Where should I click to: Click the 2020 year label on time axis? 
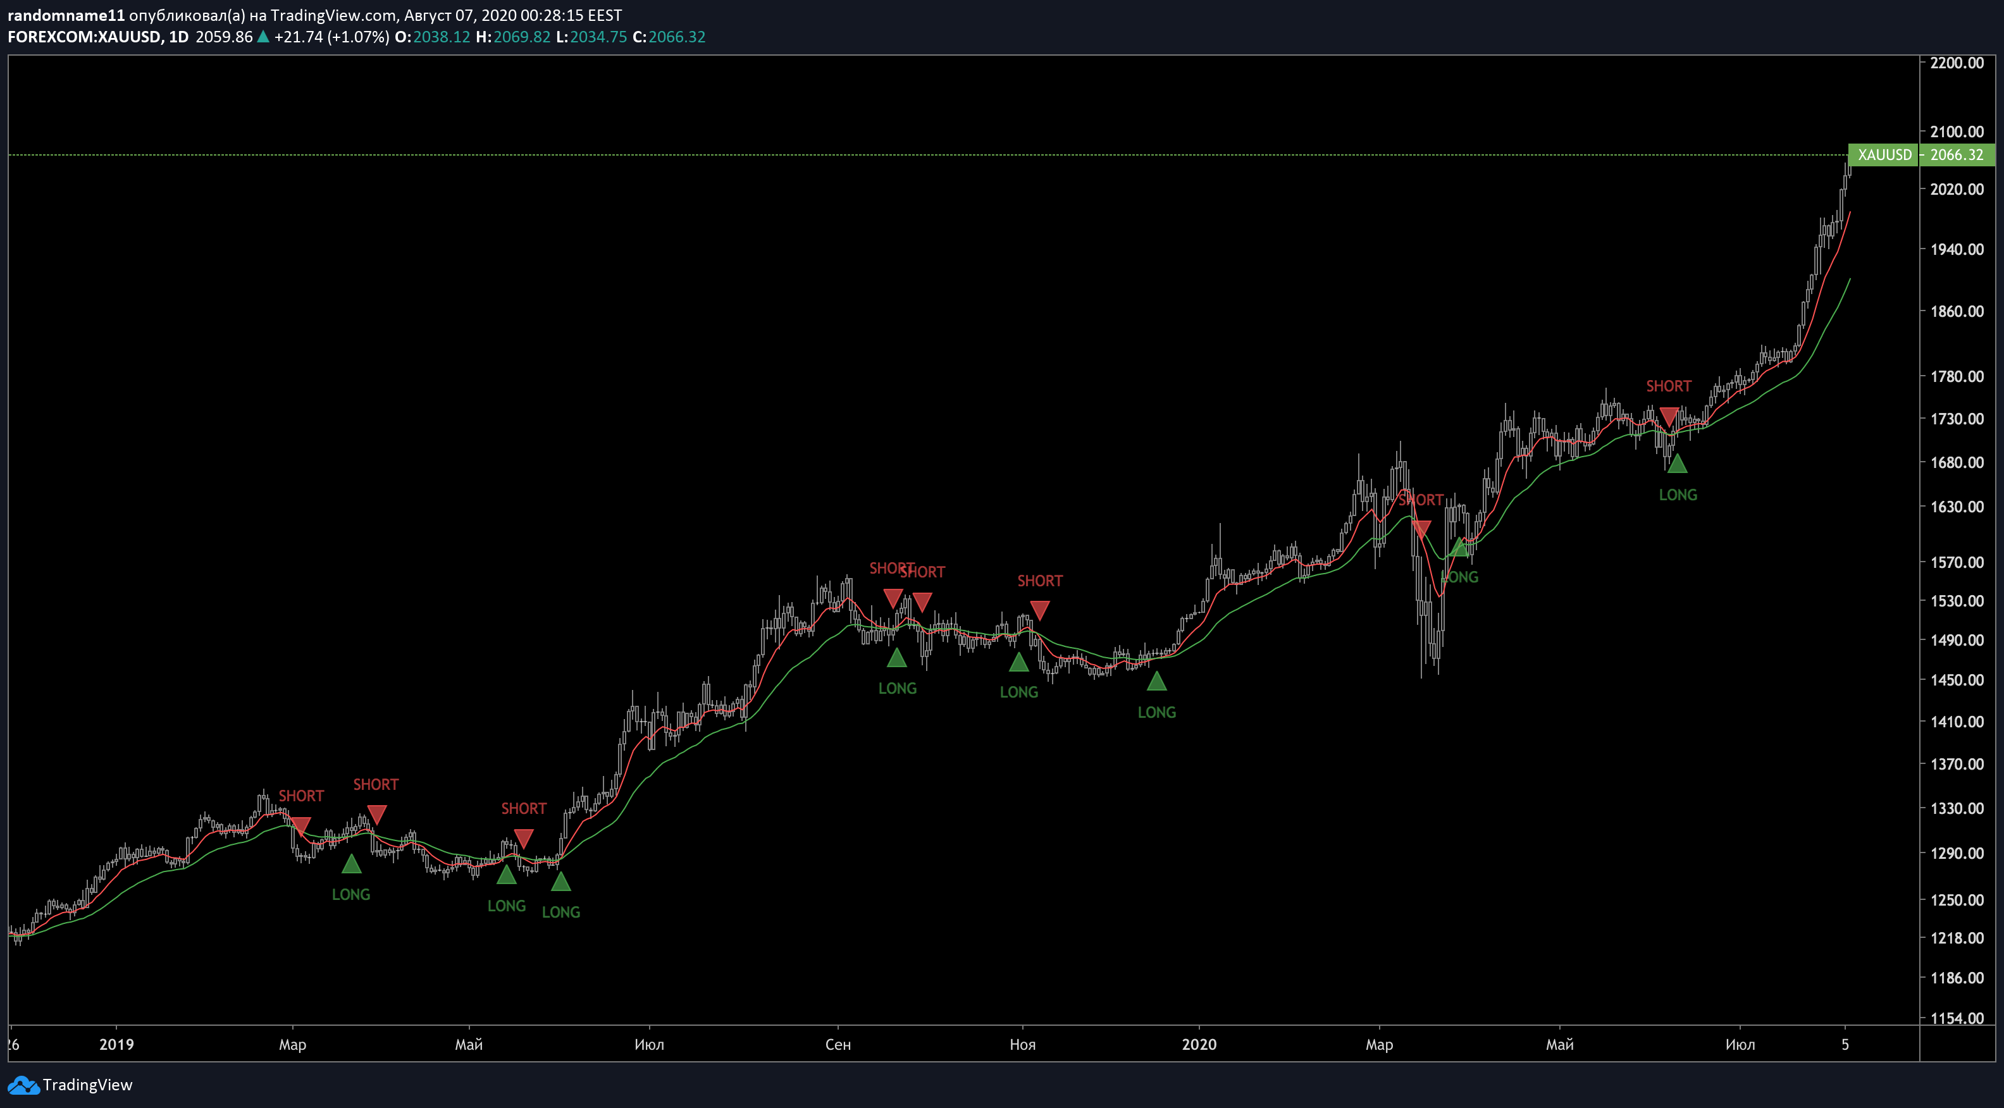coord(1199,1044)
